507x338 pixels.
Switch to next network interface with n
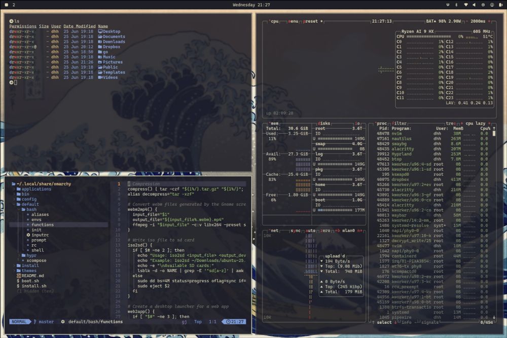click(x=359, y=231)
